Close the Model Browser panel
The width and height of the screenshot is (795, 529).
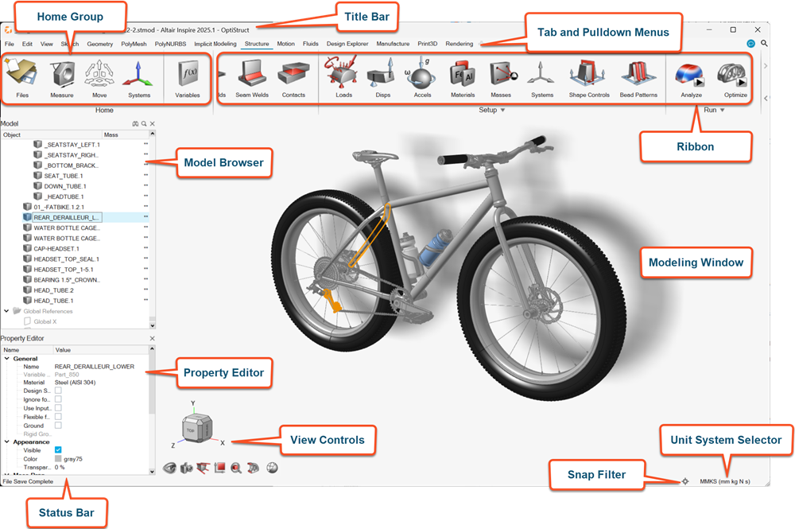(x=153, y=124)
